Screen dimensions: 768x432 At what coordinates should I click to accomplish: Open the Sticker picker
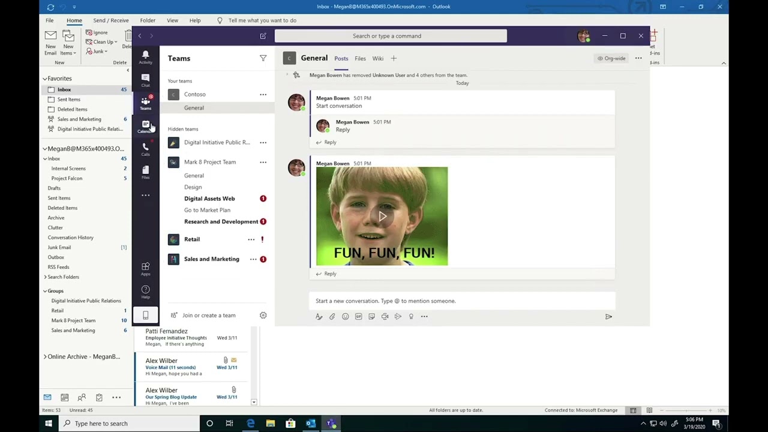tap(371, 316)
